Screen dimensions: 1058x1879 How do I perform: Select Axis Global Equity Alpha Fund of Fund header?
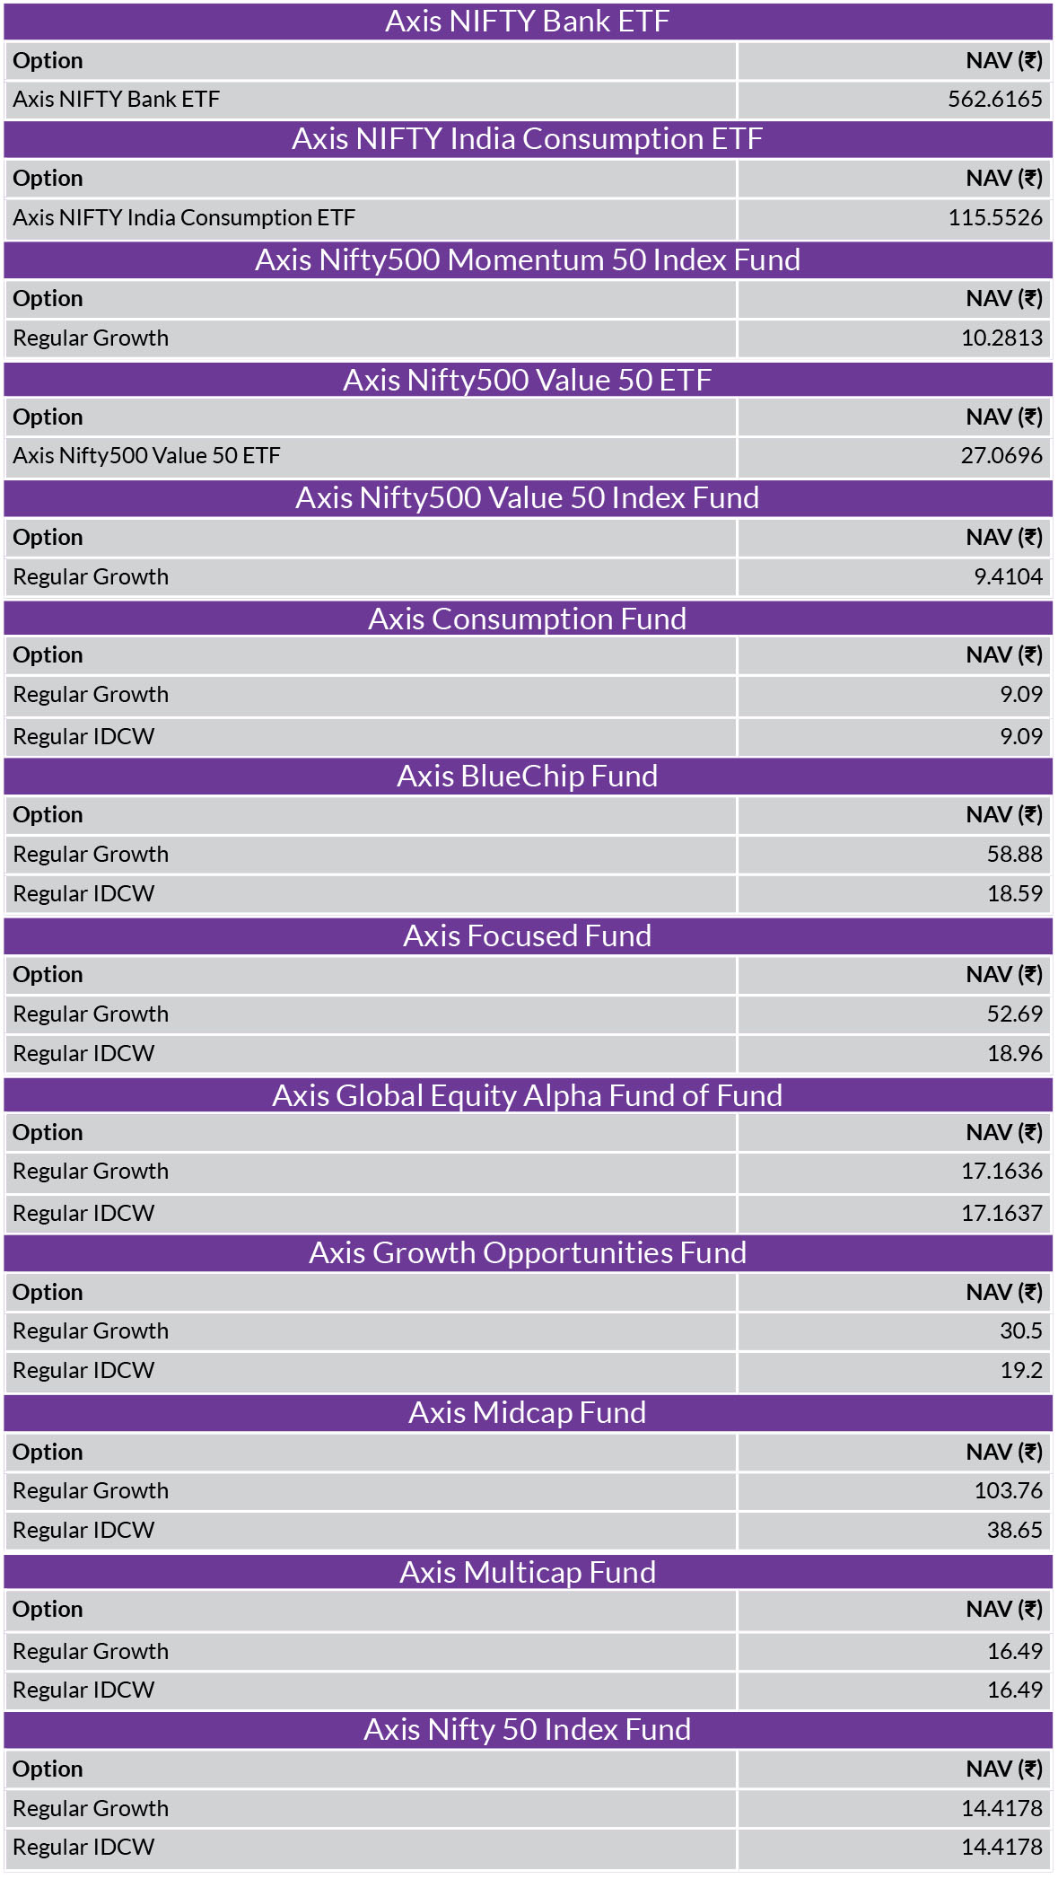pyautogui.click(x=528, y=1095)
